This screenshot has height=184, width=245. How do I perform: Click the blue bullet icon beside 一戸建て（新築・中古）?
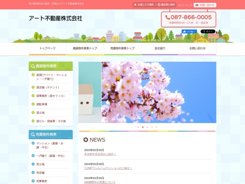(33, 156)
